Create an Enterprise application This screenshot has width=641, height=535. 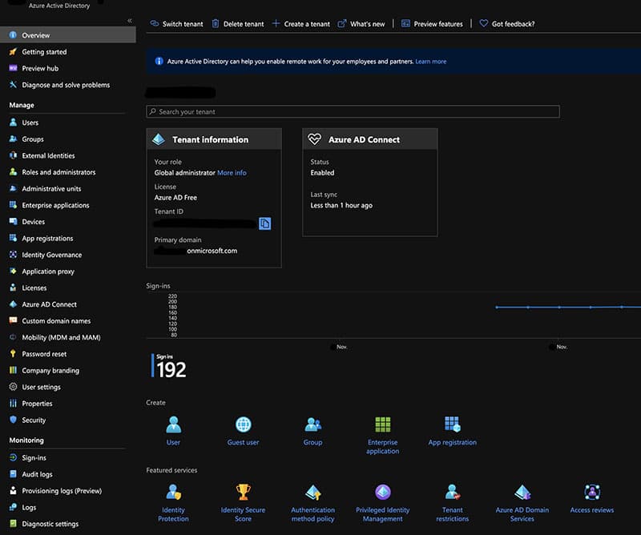pos(383,435)
